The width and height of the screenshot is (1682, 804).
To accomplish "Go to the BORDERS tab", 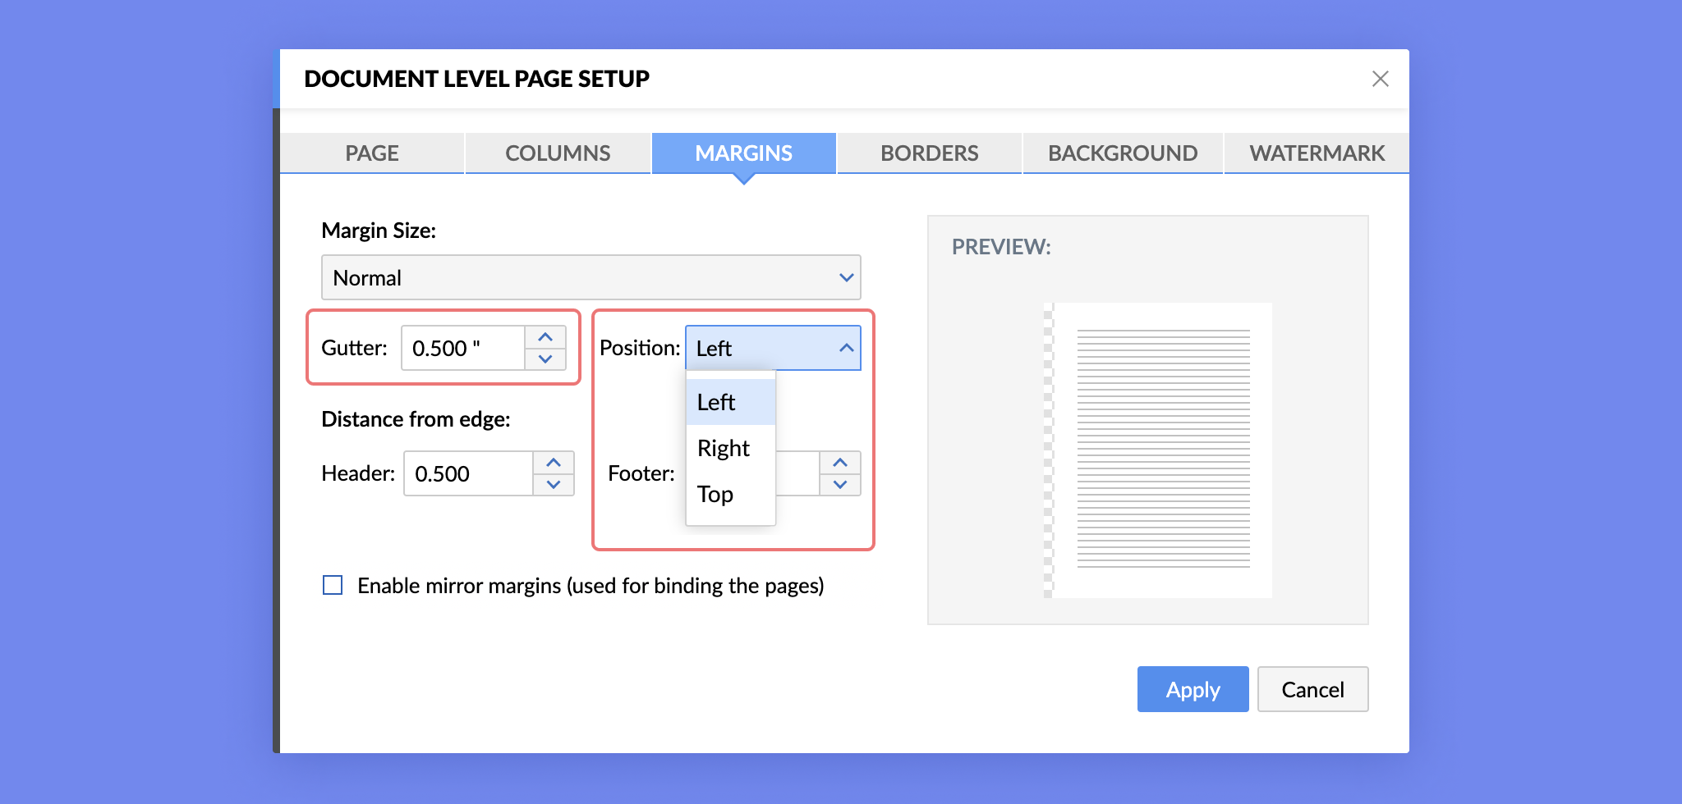I will [x=930, y=153].
